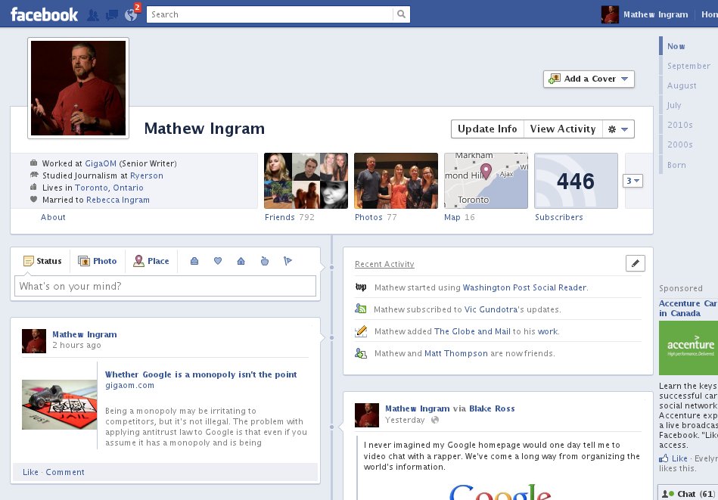Select the Relationship heart icon
718x500 pixels.
(x=218, y=261)
